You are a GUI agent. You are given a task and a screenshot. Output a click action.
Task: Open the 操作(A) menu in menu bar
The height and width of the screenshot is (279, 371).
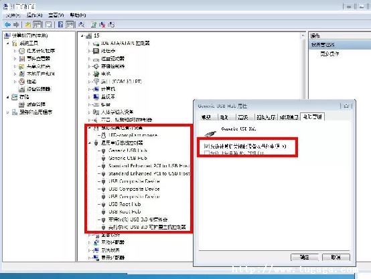(x=35, y=15)
